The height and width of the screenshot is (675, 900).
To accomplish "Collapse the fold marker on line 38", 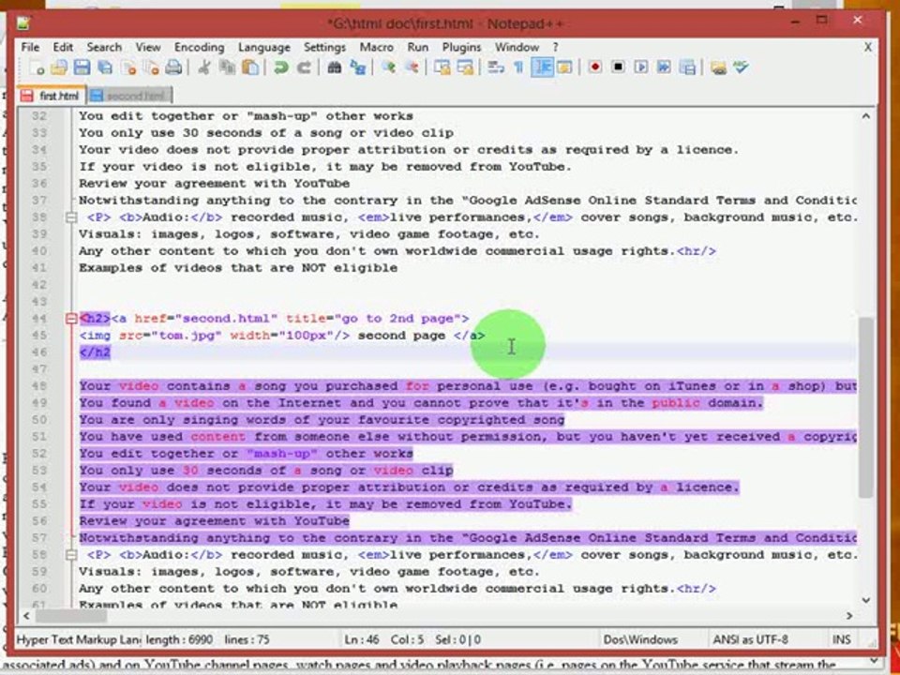I will tap(71, 217).
